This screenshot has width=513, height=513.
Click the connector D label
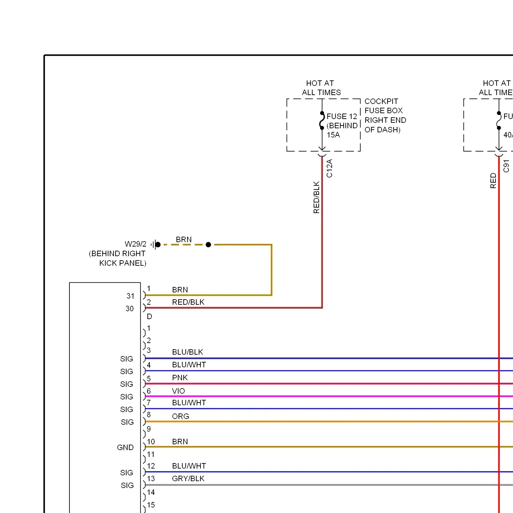pyautogui.click(x=149, y=316)
